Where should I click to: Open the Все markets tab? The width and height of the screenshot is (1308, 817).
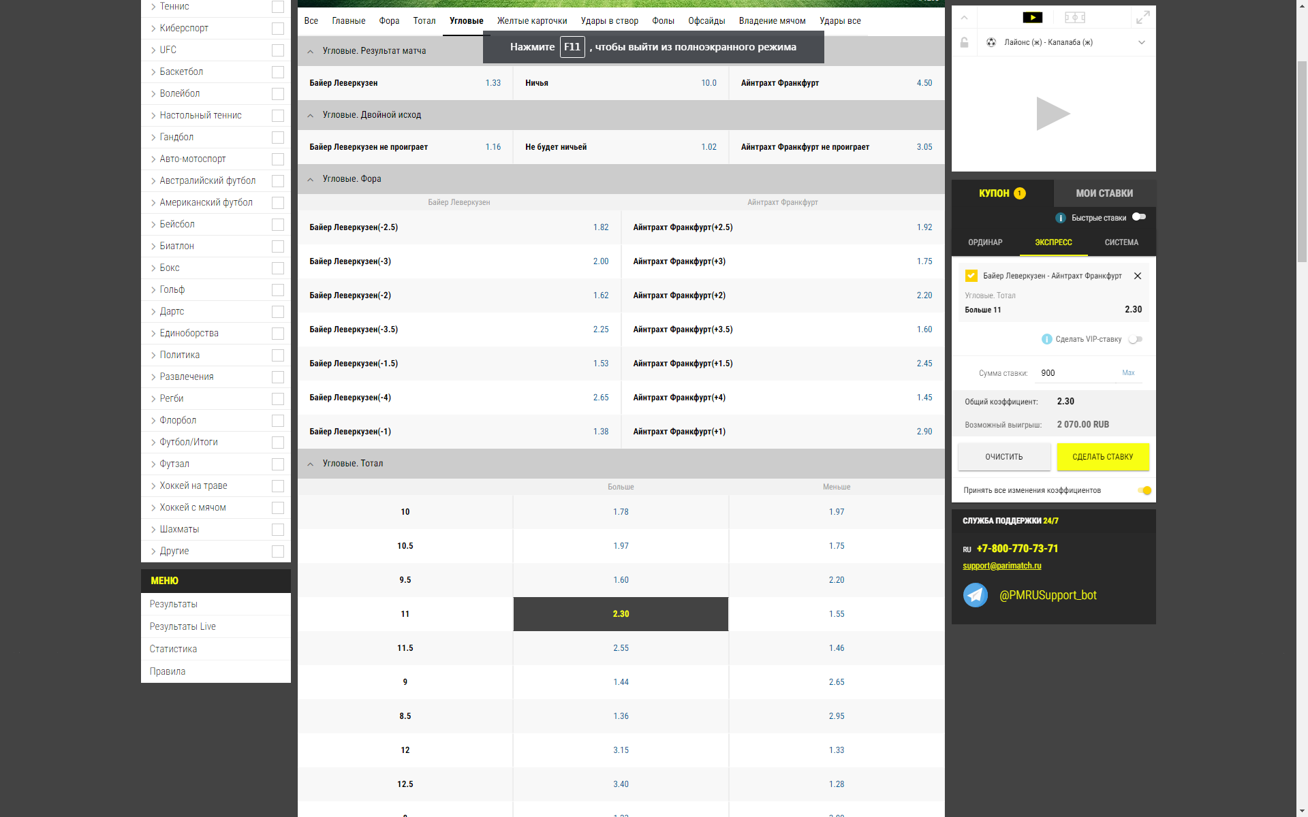[x=311, y=21]
